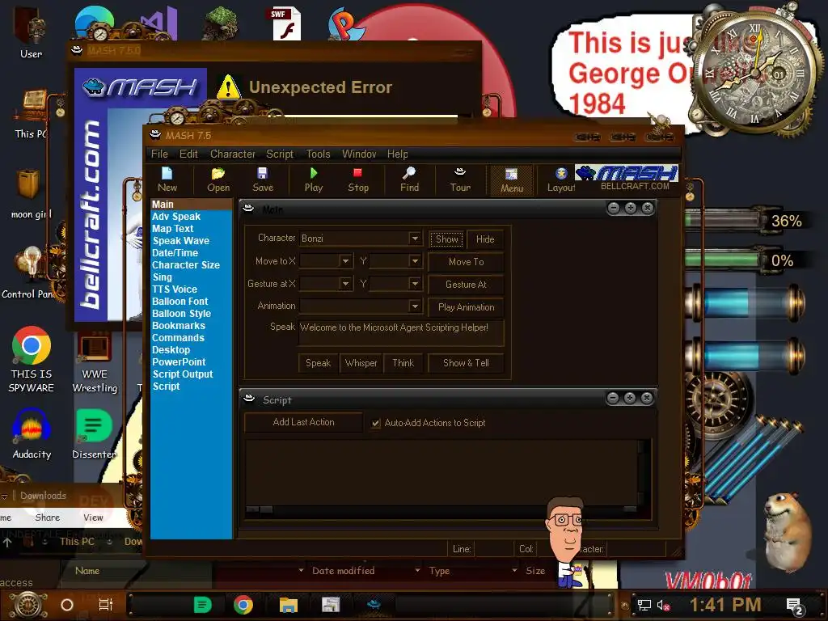The height and width of the screenshot is (621, 828).
Task: Click the Layout toolbar icon
Action: (x=561, y=180)
